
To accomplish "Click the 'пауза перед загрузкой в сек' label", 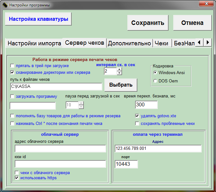I will coord(93,96).
